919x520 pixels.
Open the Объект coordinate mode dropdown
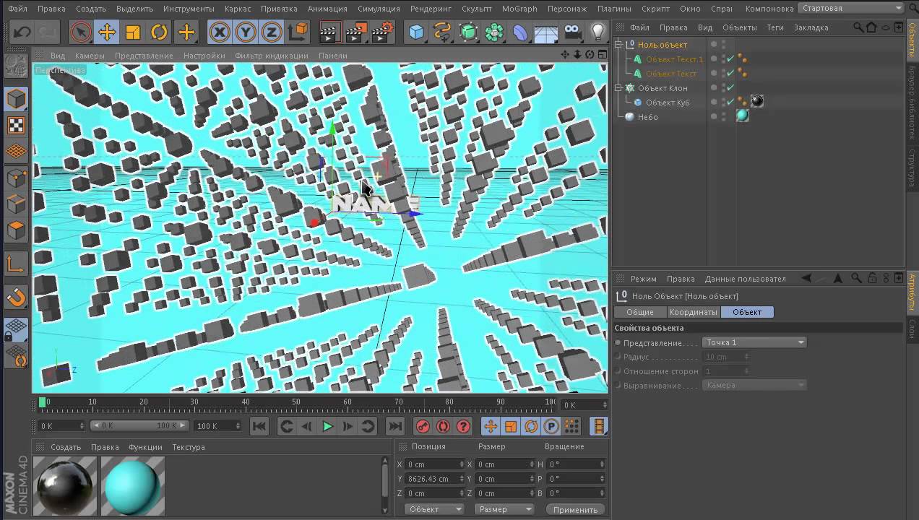[x=433, y=509]
